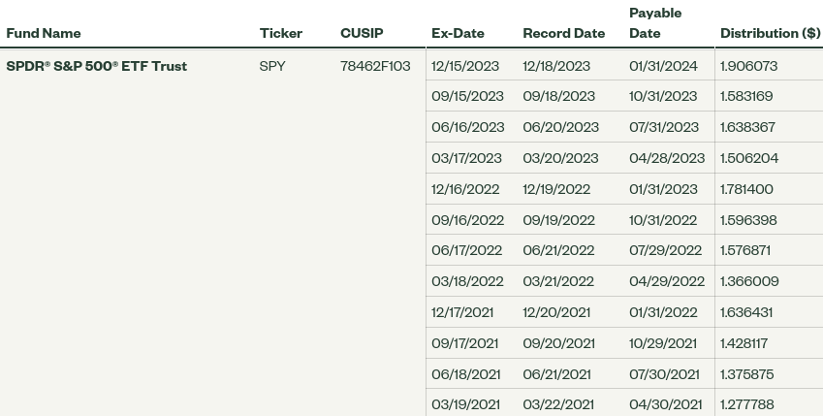Click the Distribution ($) column header
Image resolution: width=823 pixels, height=416 pixels.
(770, 33)
